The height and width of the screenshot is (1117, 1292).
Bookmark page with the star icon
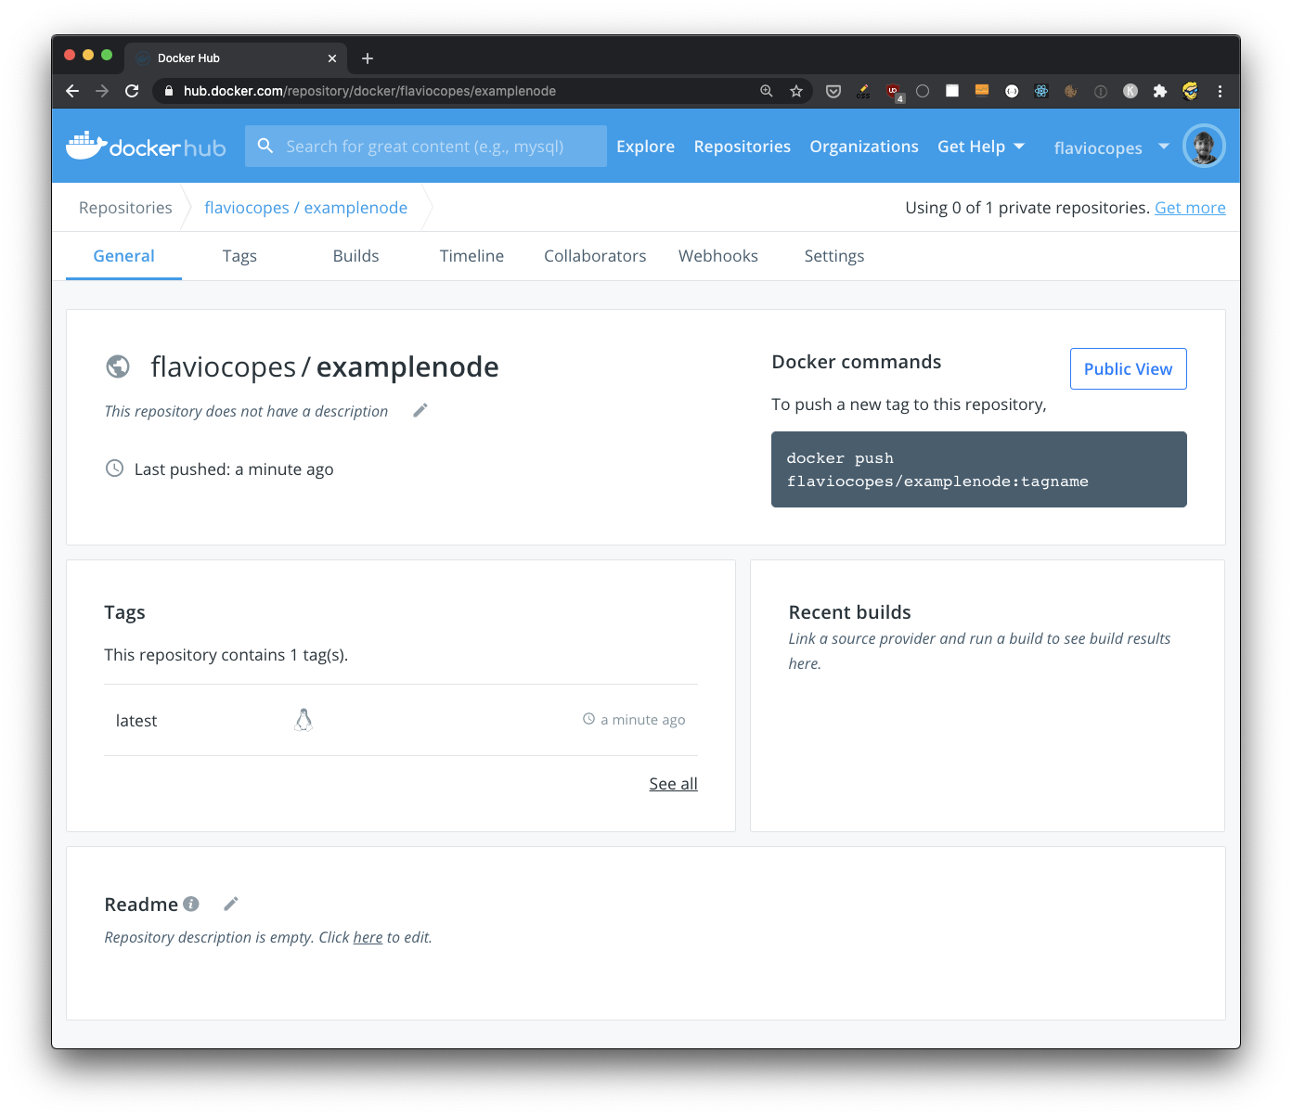[795, 91]
